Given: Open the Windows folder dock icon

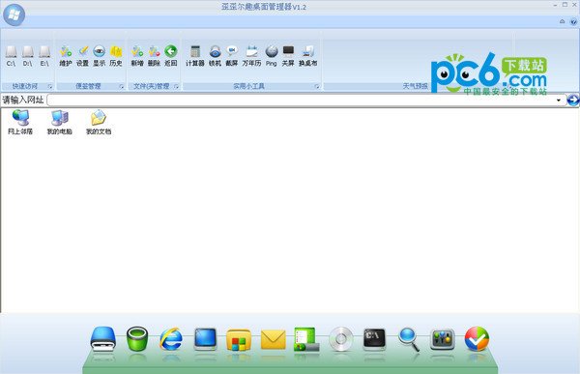Looking at the screenshot, I should 239,339.
